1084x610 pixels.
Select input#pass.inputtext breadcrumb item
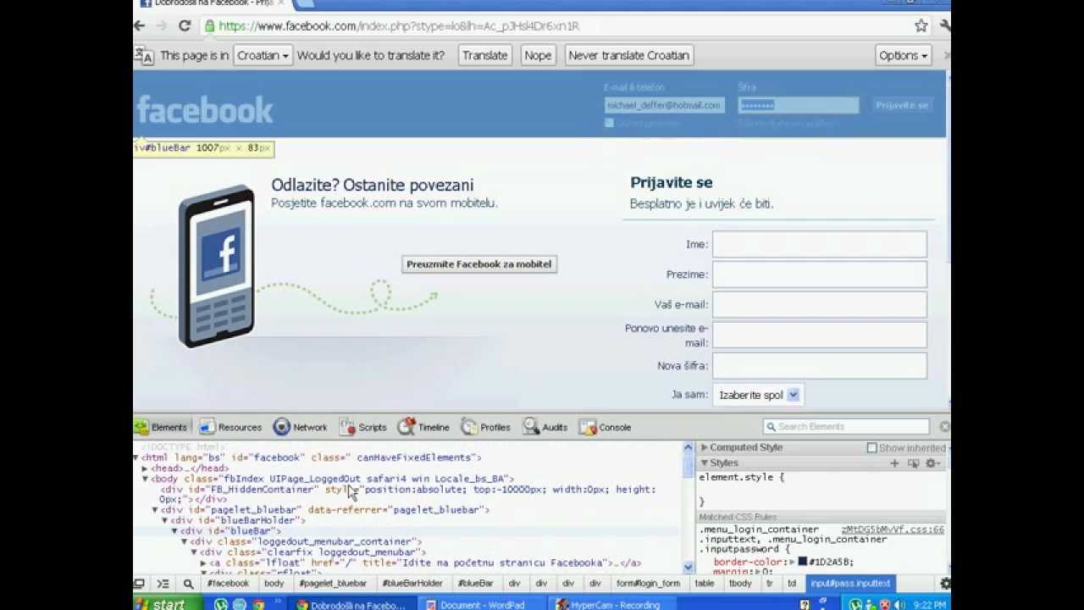pyautogui.click(x=850, y=584)
